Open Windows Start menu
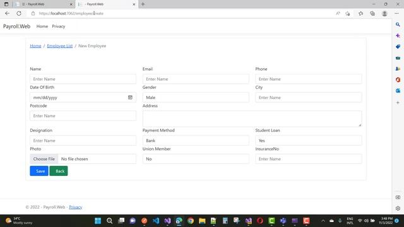Image resolution: width=404 pixels, height=227 pixels. click(98, 221)
